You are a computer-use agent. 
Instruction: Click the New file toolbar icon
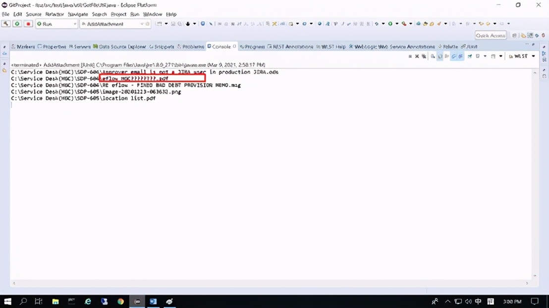[x=160, y=24]
